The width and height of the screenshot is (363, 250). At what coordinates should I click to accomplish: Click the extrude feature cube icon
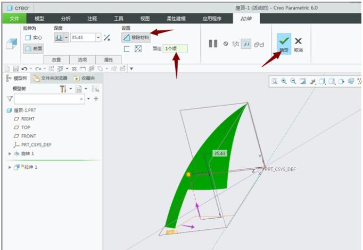click(x=12, y=44)
